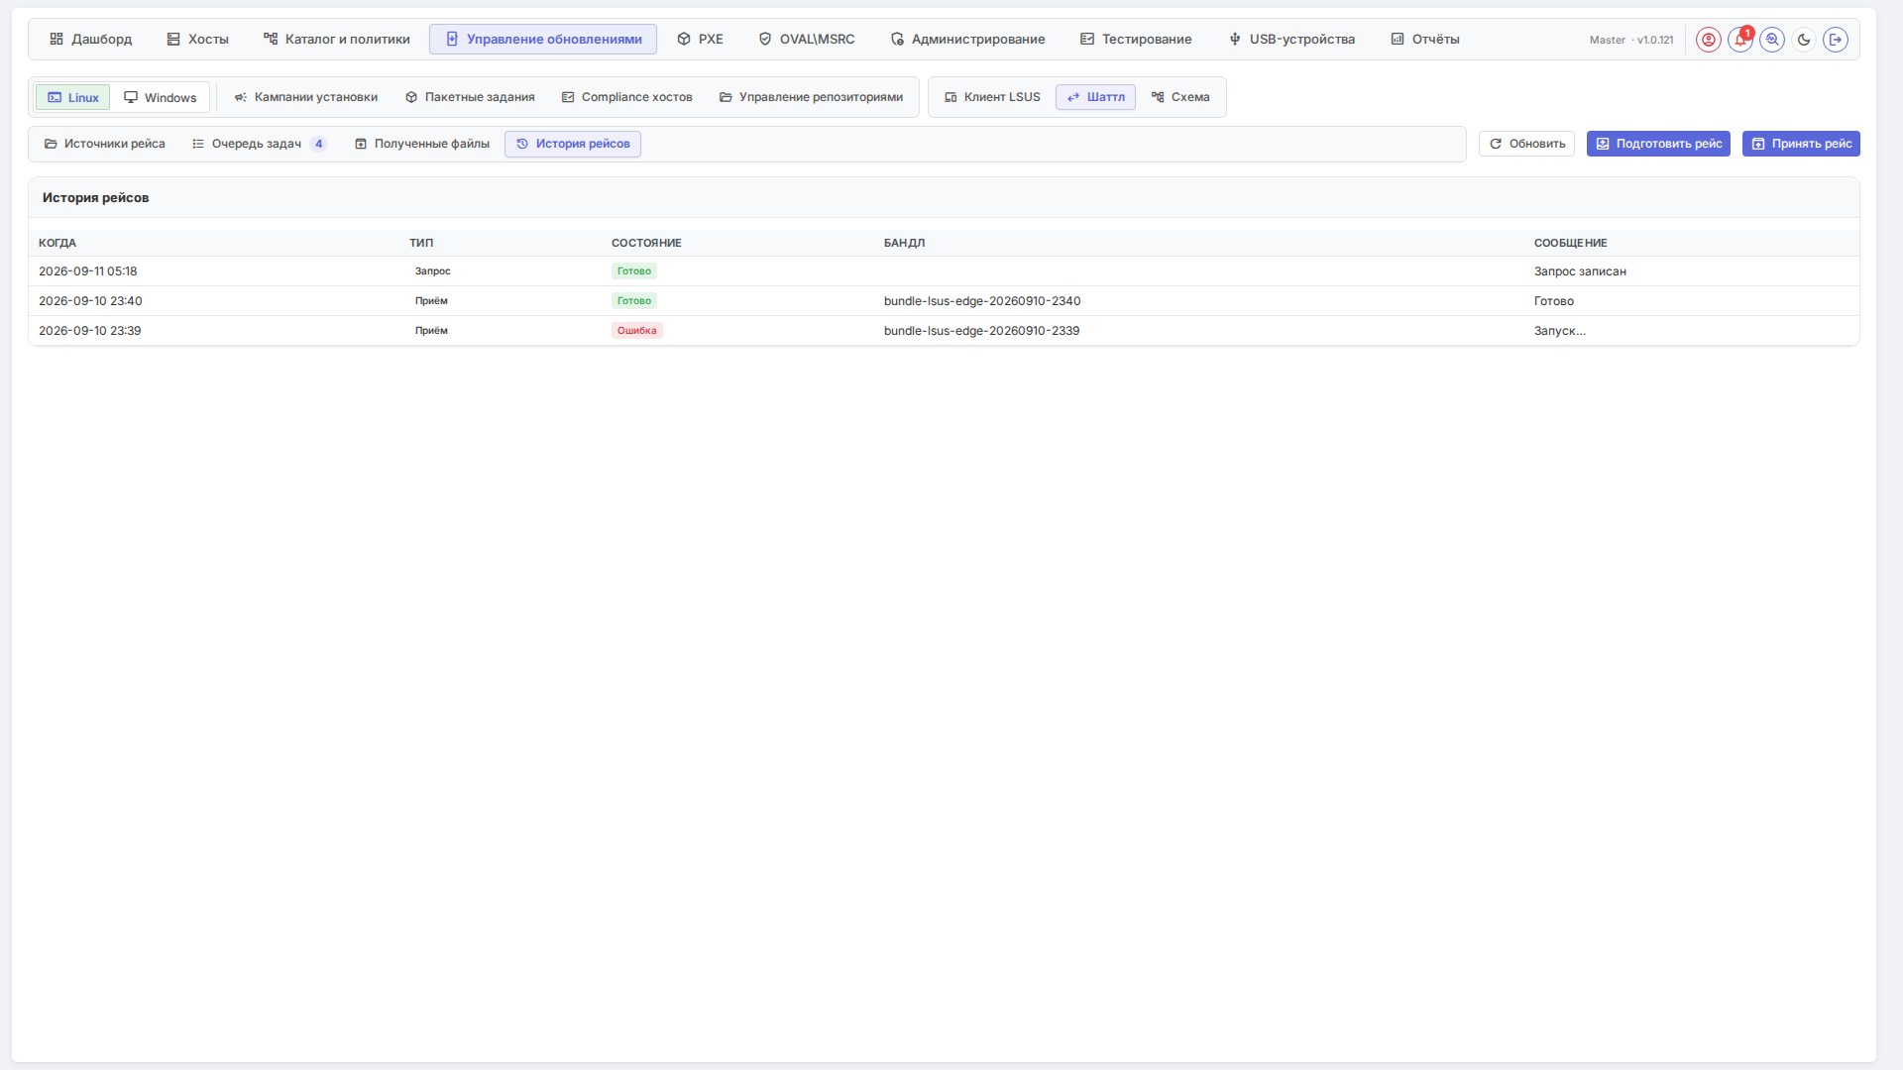Click the Запуск... message cell
Image resolution: width=1903 pixels, height=1070 pixels.
(x=1560, y=331)
